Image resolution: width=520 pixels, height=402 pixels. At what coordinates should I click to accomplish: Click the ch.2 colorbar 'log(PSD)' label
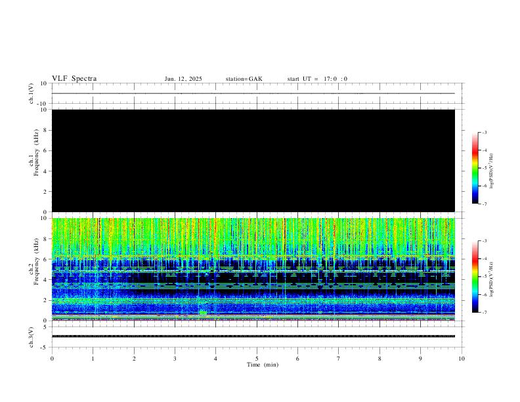pos(491,279)
